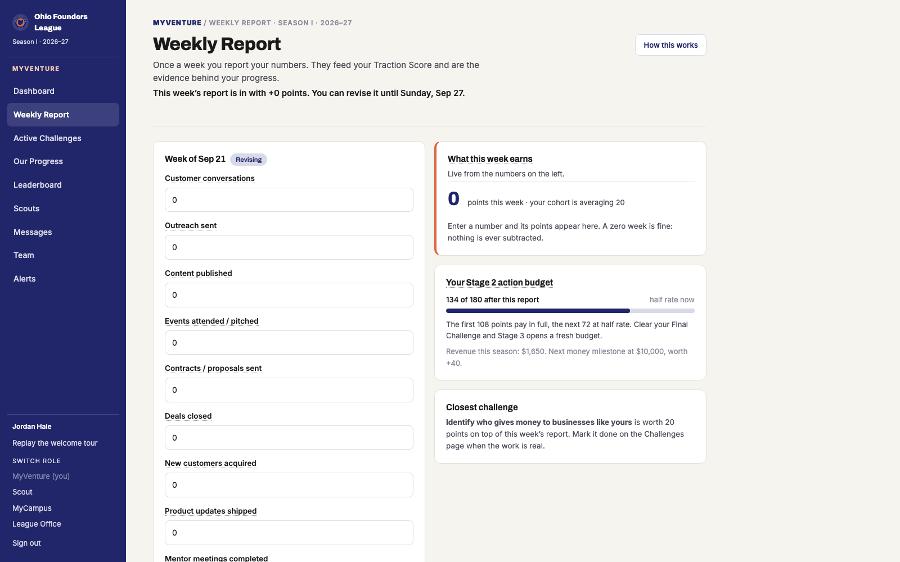Click the Customer conversations input field
Image resolution: width=900 pixels, height=562 pixels.
289,200
